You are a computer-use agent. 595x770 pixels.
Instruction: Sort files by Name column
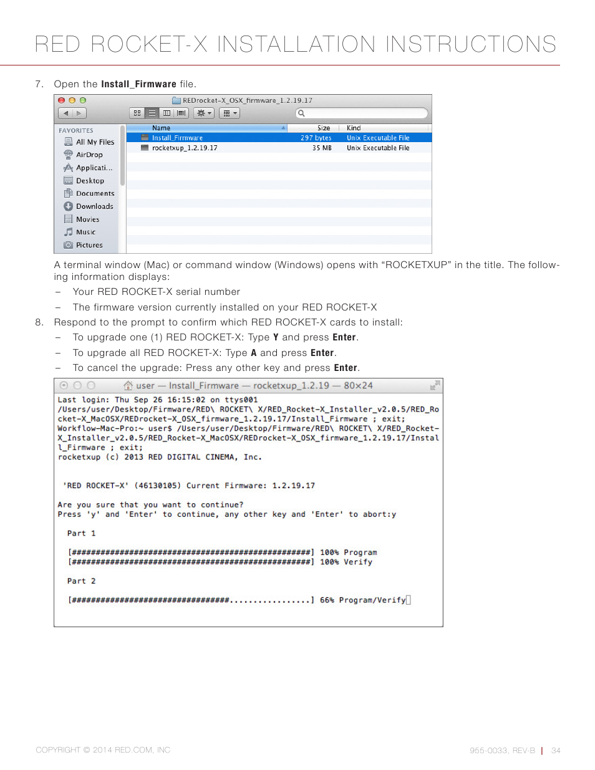pos(207,128)
